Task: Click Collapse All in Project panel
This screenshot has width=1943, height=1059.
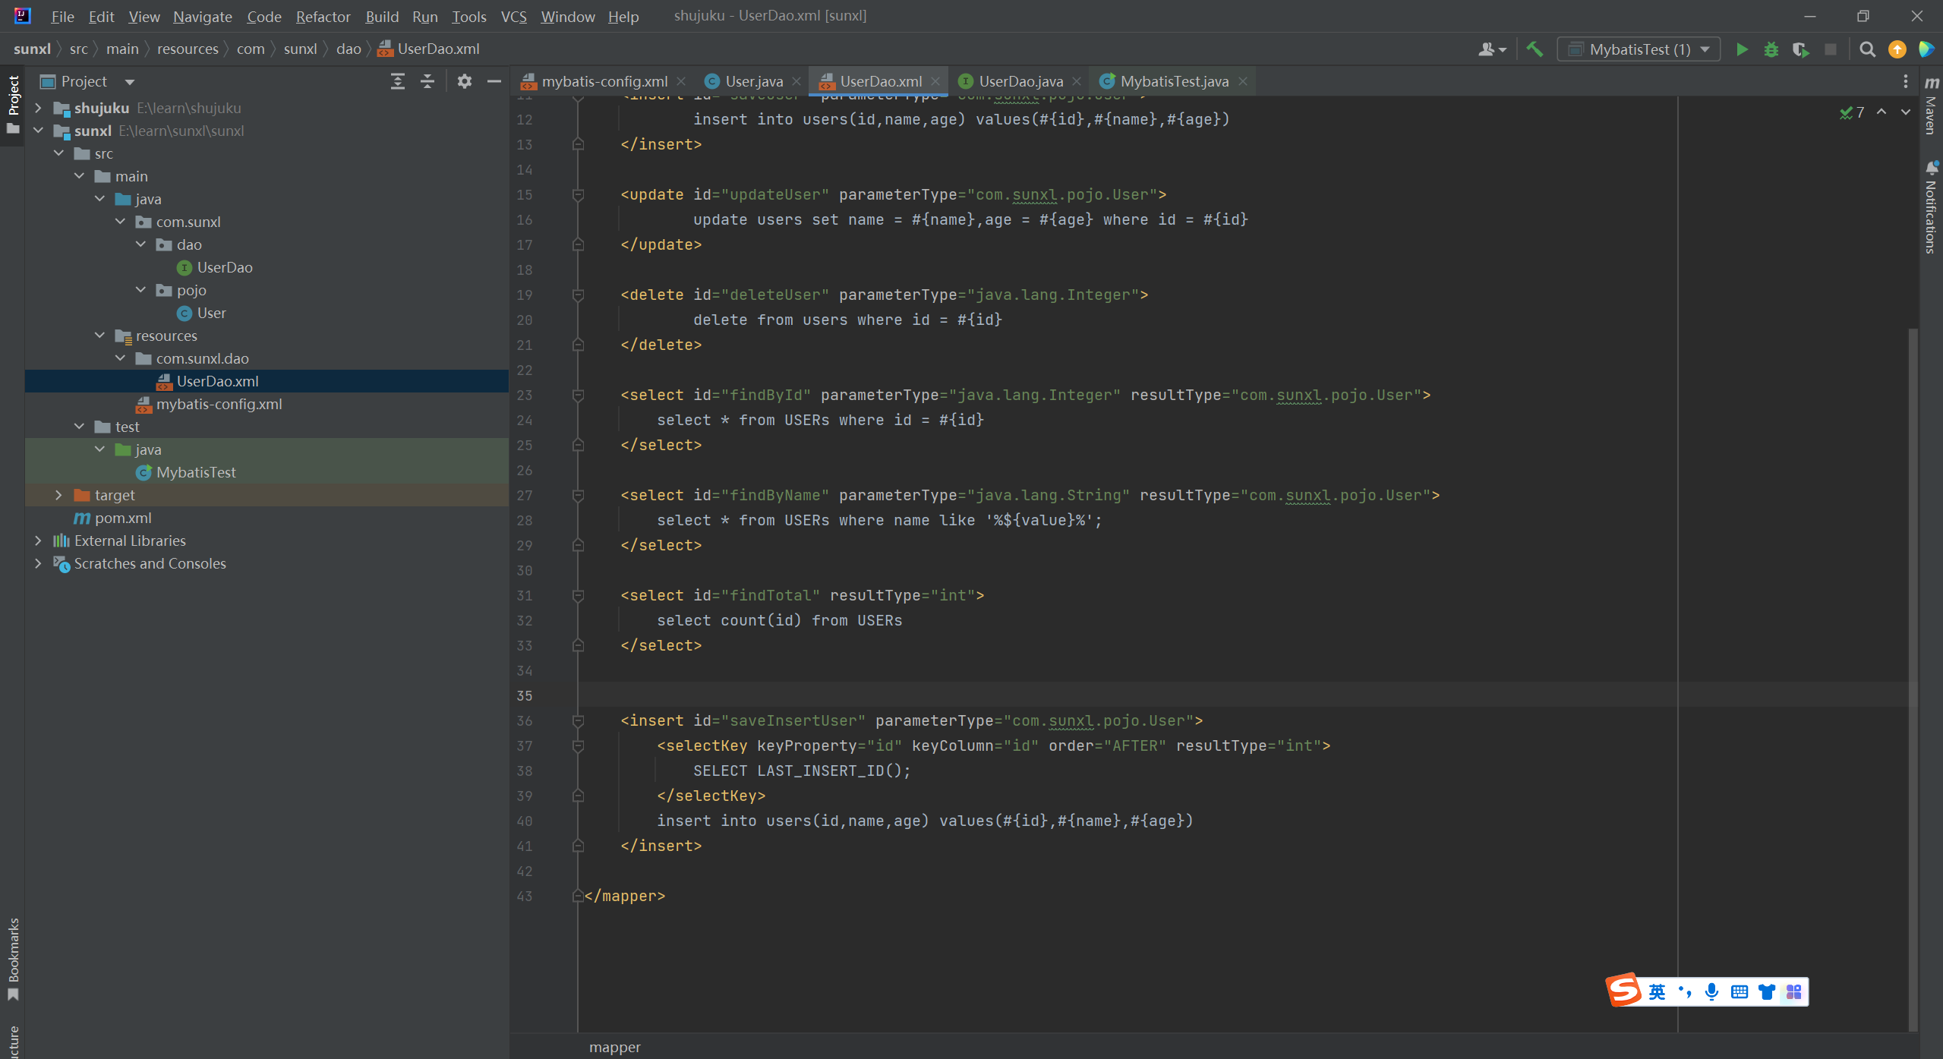Action: pyautogui.click(x=427, y=81)
